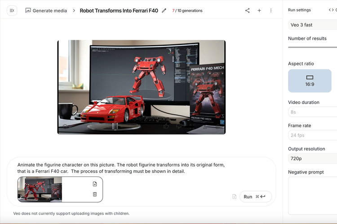Click the plus icon for new prompt
337x224 pixels.
259,10
